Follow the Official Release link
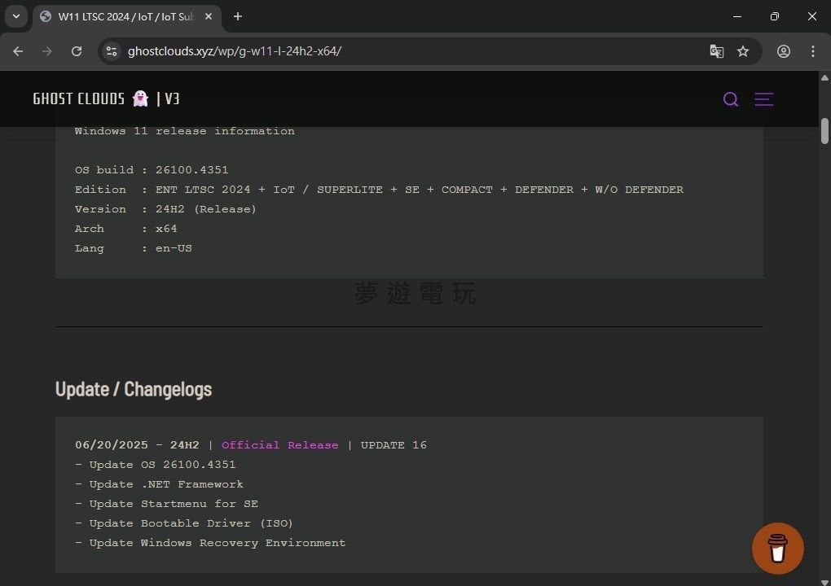The image size is (831, 586). coord(279,445)
